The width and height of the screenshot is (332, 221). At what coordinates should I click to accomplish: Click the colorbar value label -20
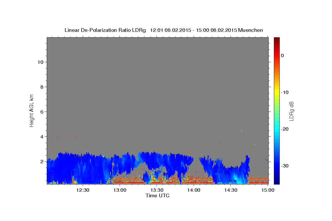285,129
